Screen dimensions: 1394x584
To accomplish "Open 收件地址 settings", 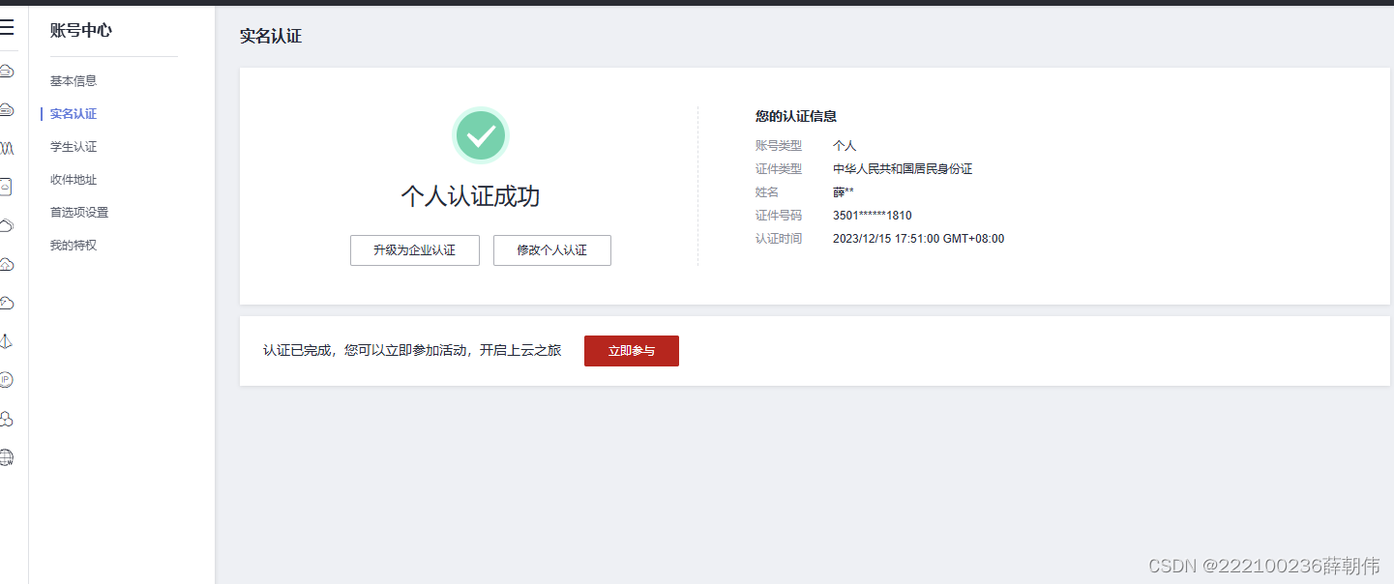I will [74, 180].
